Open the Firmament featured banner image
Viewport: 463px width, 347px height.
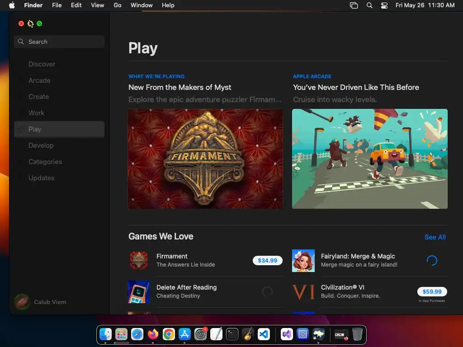point(205,159)
